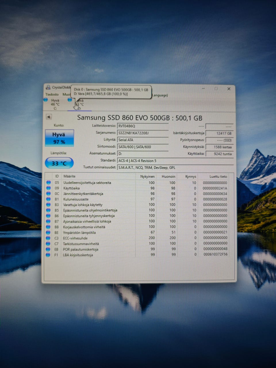This screenshot has height=368, width=276.
Task: Select the Epäonnistuneita ohjelmointikertoja row
Action: (x=137, y=210)
